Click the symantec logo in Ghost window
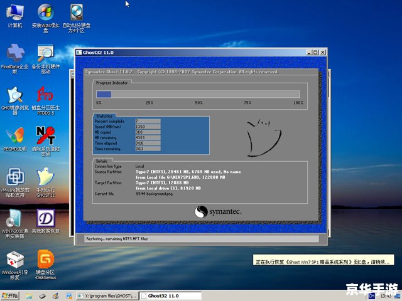The width and height of the screenshot is (402, 301). pos(218,212)
